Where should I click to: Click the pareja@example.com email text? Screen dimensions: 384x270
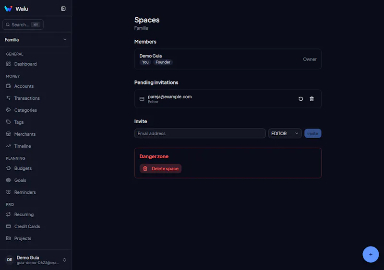(170, 97)
